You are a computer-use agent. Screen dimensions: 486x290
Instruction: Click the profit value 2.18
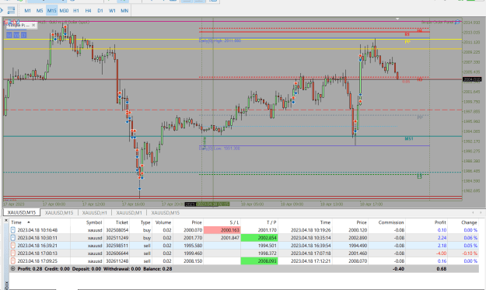pyautogui.click(x=442, y=246)
